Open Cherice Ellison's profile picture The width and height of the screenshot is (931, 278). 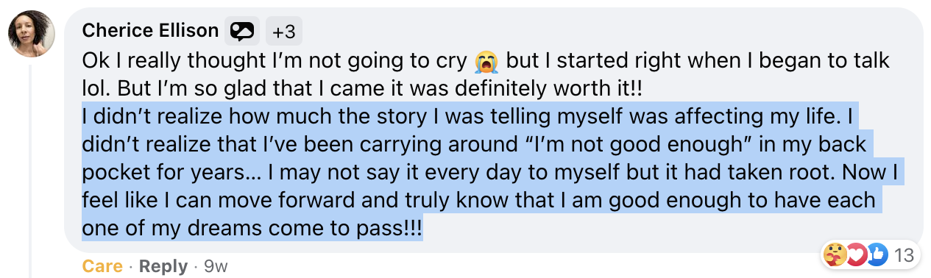(x=32, y=33)
